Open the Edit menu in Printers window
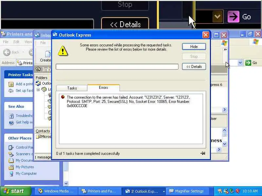 tap(16, 42)
